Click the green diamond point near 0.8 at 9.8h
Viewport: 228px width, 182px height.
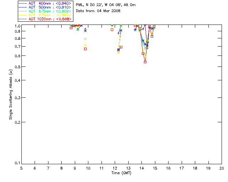pyautogui.click(x=85, y=39)
